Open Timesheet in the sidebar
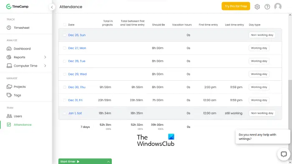 pyautogui.click(x=22, y=27)
